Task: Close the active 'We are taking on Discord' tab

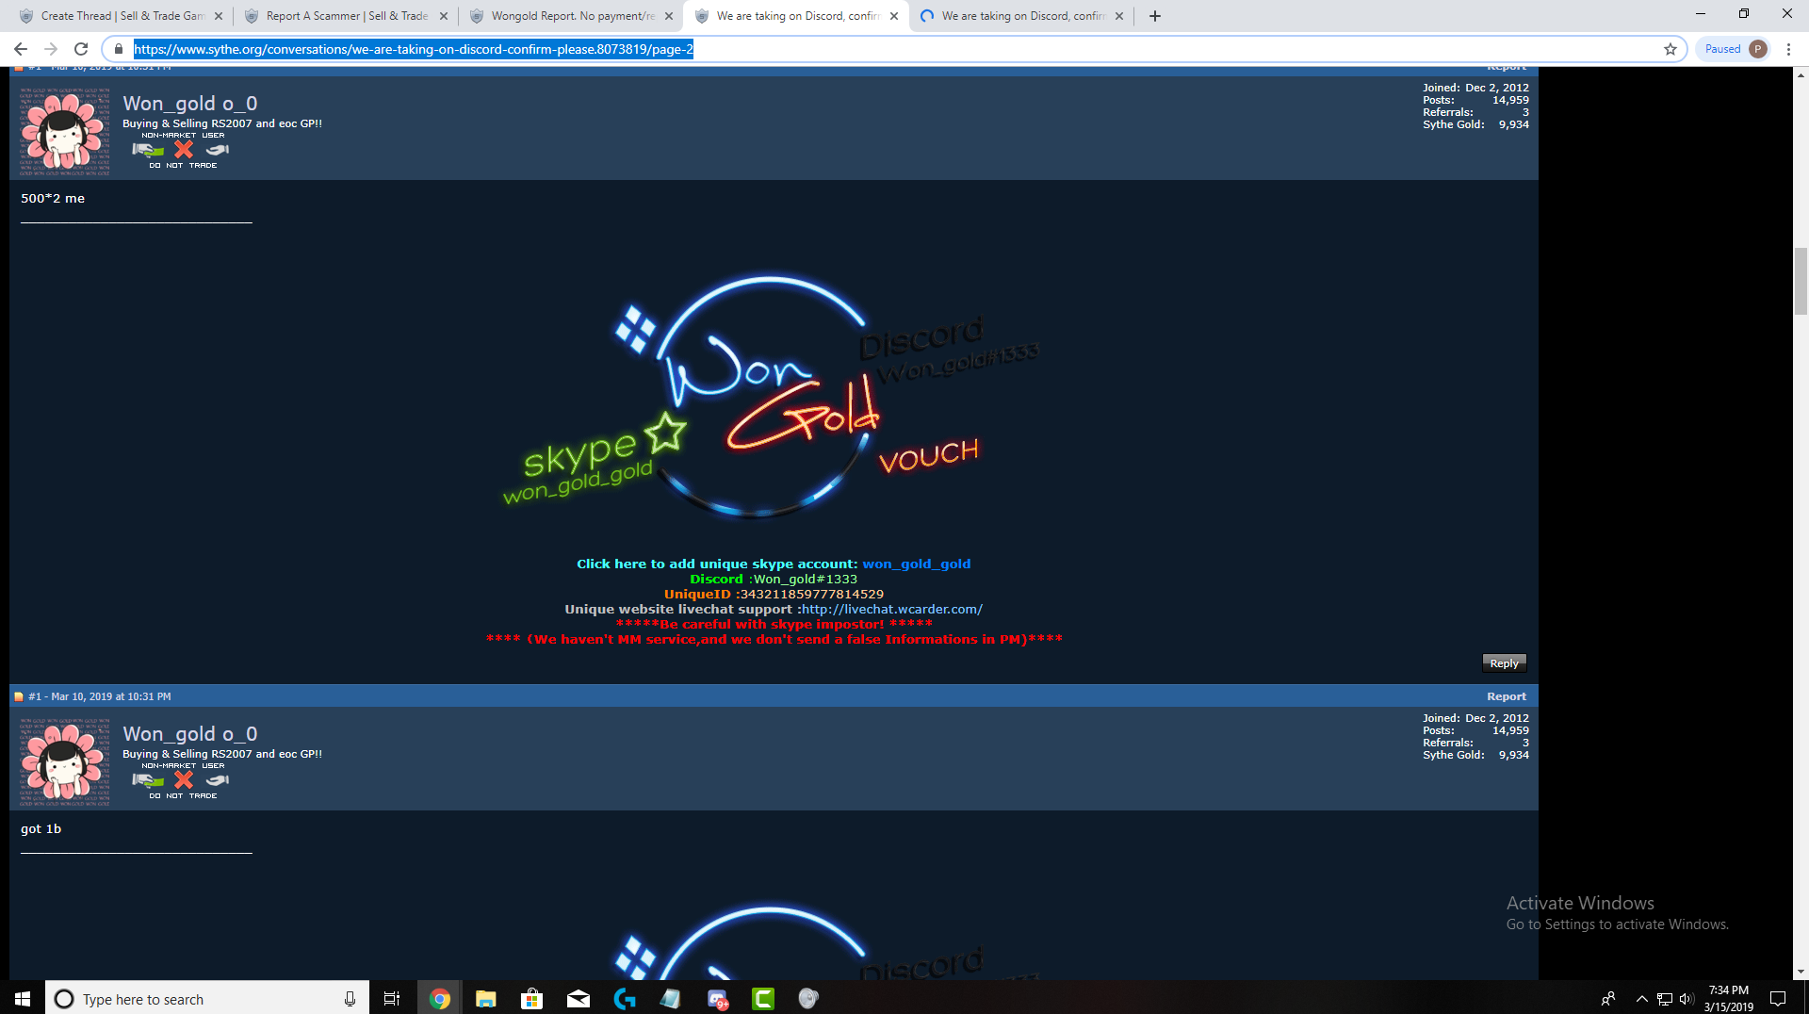Action: (894, 16)
